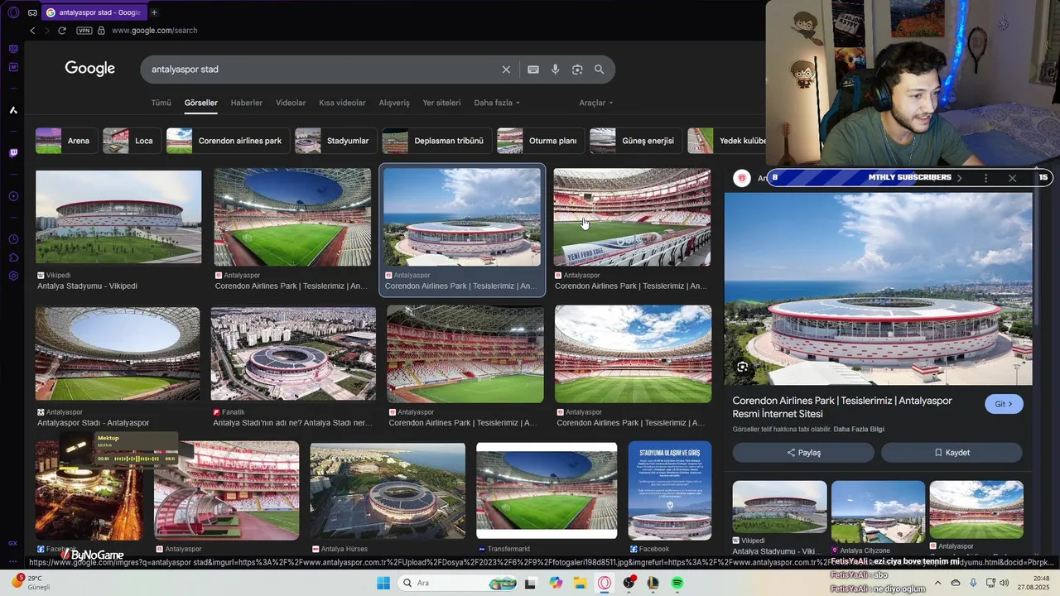
Task: Toggle the VPN badge in the address bar
Action: coord(84,31)
